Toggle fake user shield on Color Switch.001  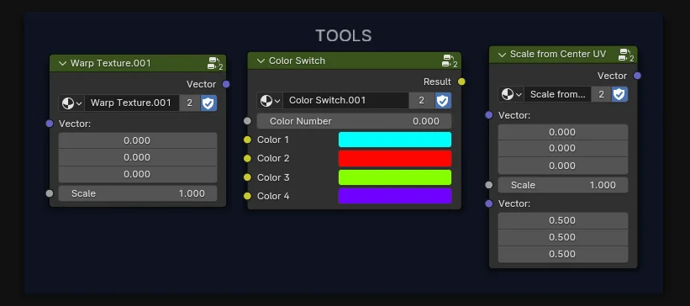(443, 100)
